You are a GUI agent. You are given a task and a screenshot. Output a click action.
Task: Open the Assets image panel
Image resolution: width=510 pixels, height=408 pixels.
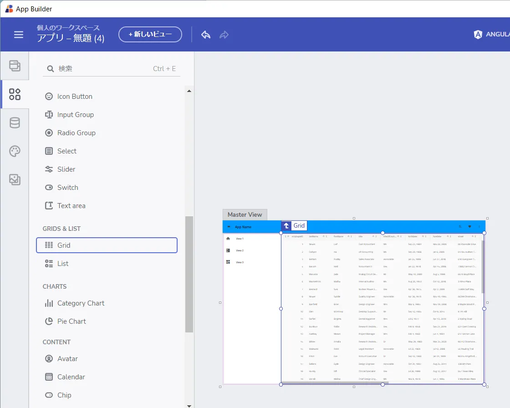15,179
